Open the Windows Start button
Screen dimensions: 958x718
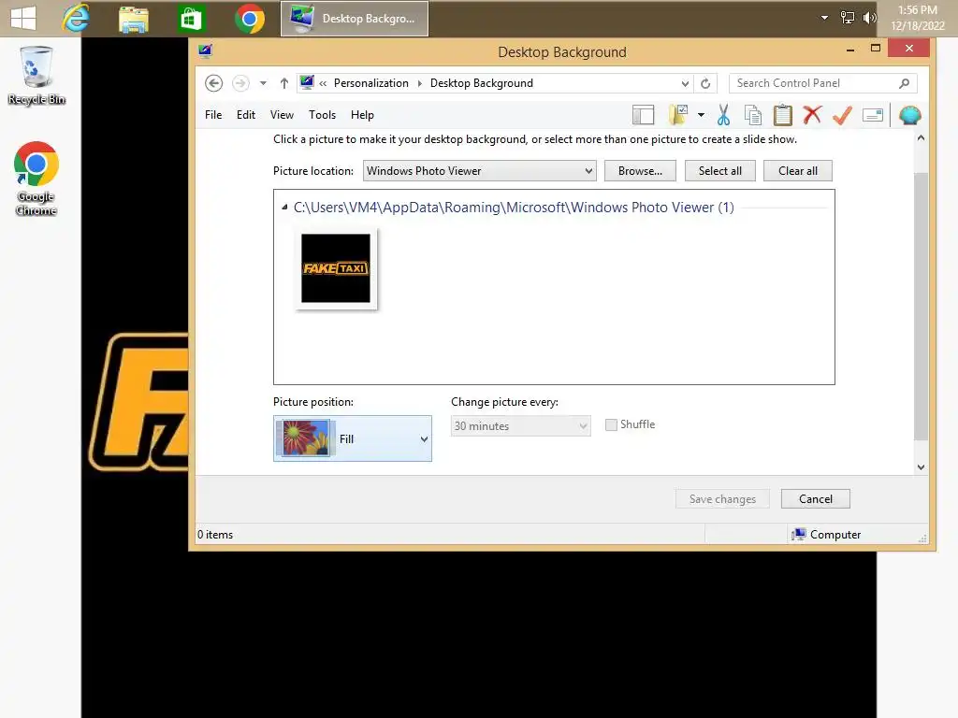[23, 18]
